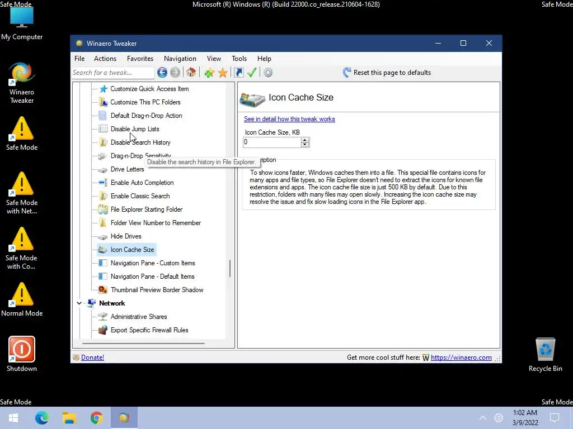Open See in detail how this tweak works
Viewport: 573px width, 429px height.
(289, 119)
